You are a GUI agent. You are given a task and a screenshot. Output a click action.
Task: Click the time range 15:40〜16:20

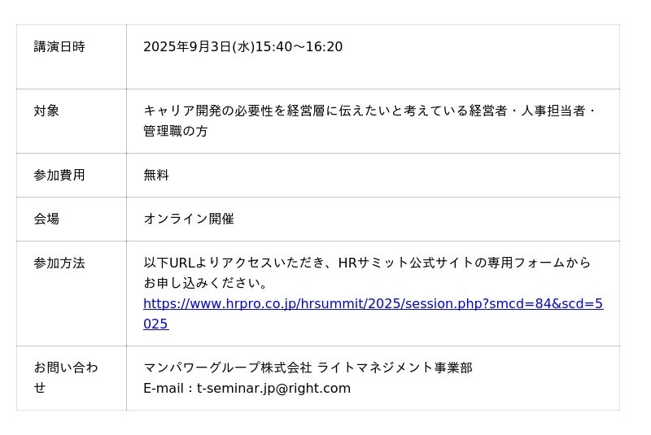(299, 47)
